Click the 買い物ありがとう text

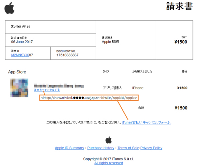point(21,27)
